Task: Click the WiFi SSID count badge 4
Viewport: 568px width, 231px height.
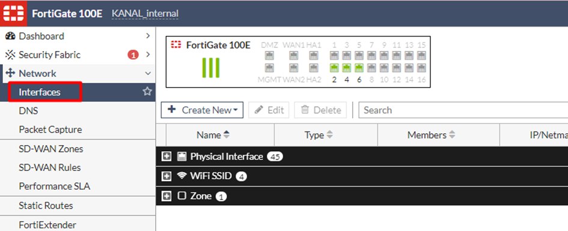Action: tap(241, 177)
